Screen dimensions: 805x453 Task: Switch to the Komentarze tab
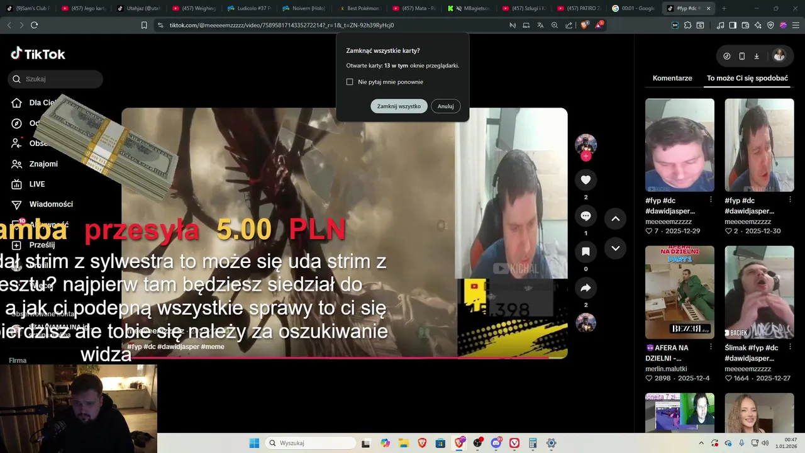pos(672,78)
